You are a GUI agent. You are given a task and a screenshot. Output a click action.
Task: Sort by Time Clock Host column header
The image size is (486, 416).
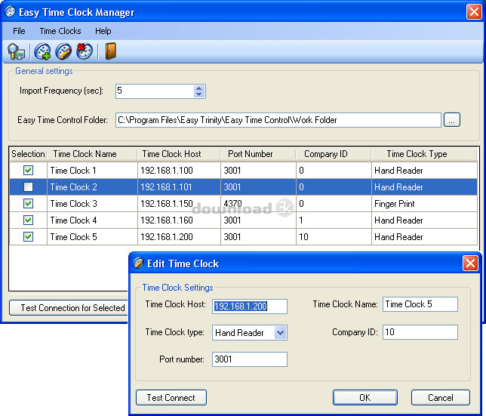coord(179,154)
